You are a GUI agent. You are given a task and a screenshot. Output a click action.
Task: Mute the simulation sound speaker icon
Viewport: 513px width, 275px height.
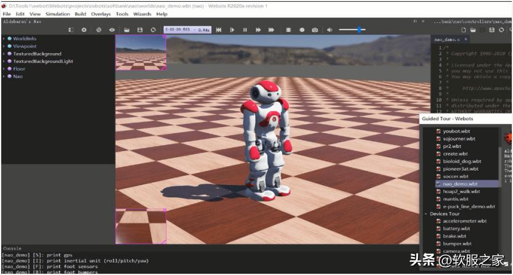click(329, 30)
